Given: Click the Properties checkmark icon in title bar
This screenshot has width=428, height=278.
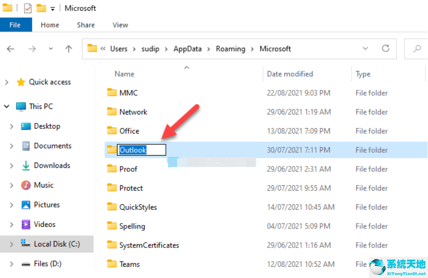Looking at the screenshot, I should (x=28, y=8).
